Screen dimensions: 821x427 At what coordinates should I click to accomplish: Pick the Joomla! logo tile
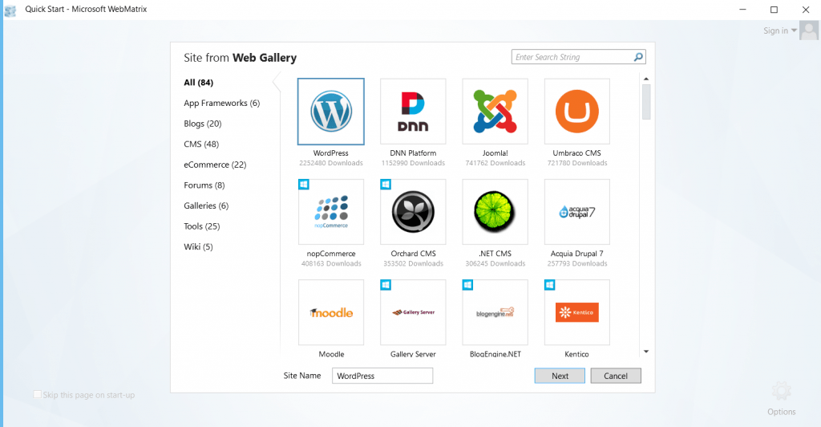[x=495, y=112]
